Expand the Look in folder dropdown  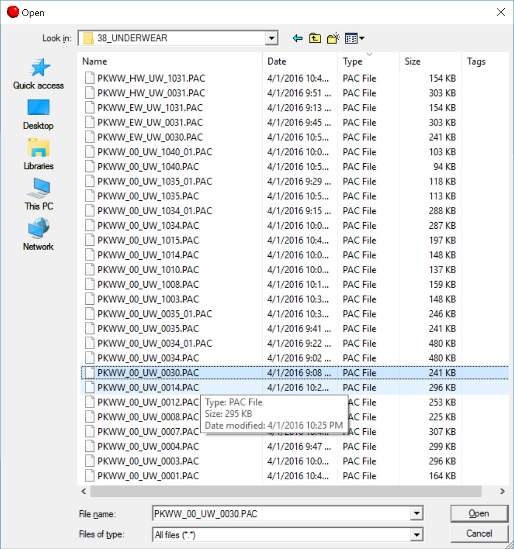click(271, 38)
